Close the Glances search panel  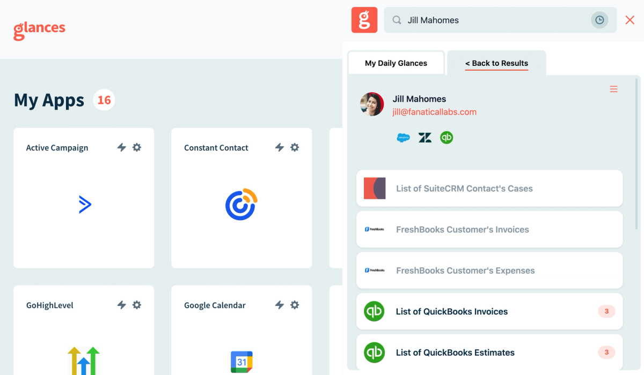[x=630, y=20]
